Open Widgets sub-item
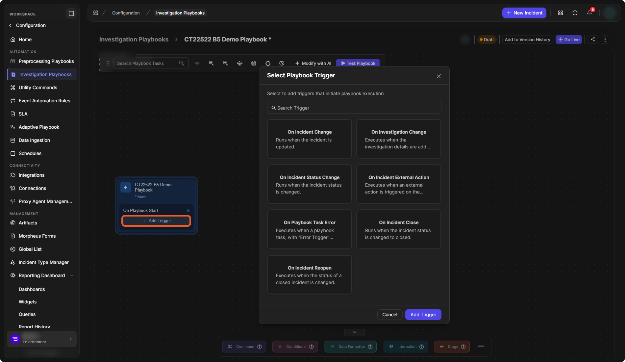The image size is (625, 362). tap(28, 302)
